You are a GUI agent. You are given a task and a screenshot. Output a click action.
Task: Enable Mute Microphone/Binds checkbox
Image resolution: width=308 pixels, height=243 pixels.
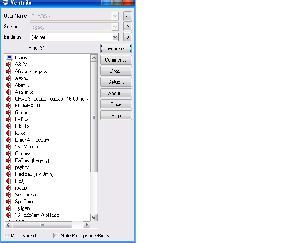(x=56, y=236)
